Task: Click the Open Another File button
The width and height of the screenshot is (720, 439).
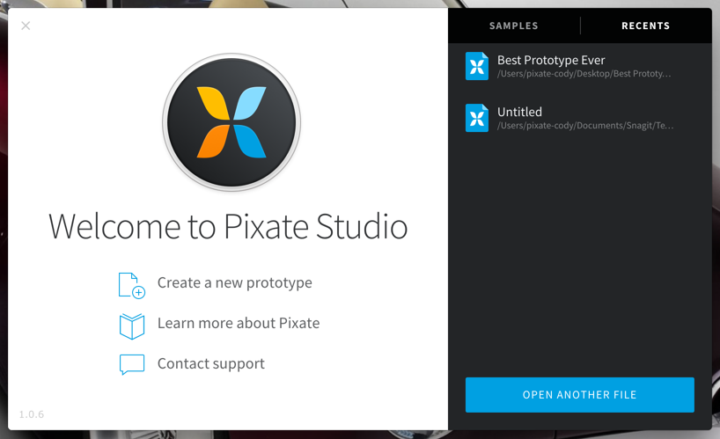Action: click(579, 395)
